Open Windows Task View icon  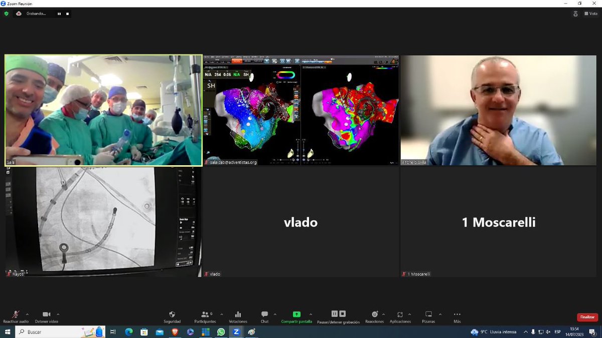coord(113,332)
